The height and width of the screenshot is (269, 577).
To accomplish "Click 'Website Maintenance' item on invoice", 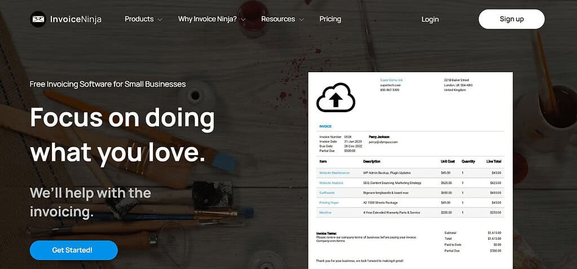I will [334, 173].
